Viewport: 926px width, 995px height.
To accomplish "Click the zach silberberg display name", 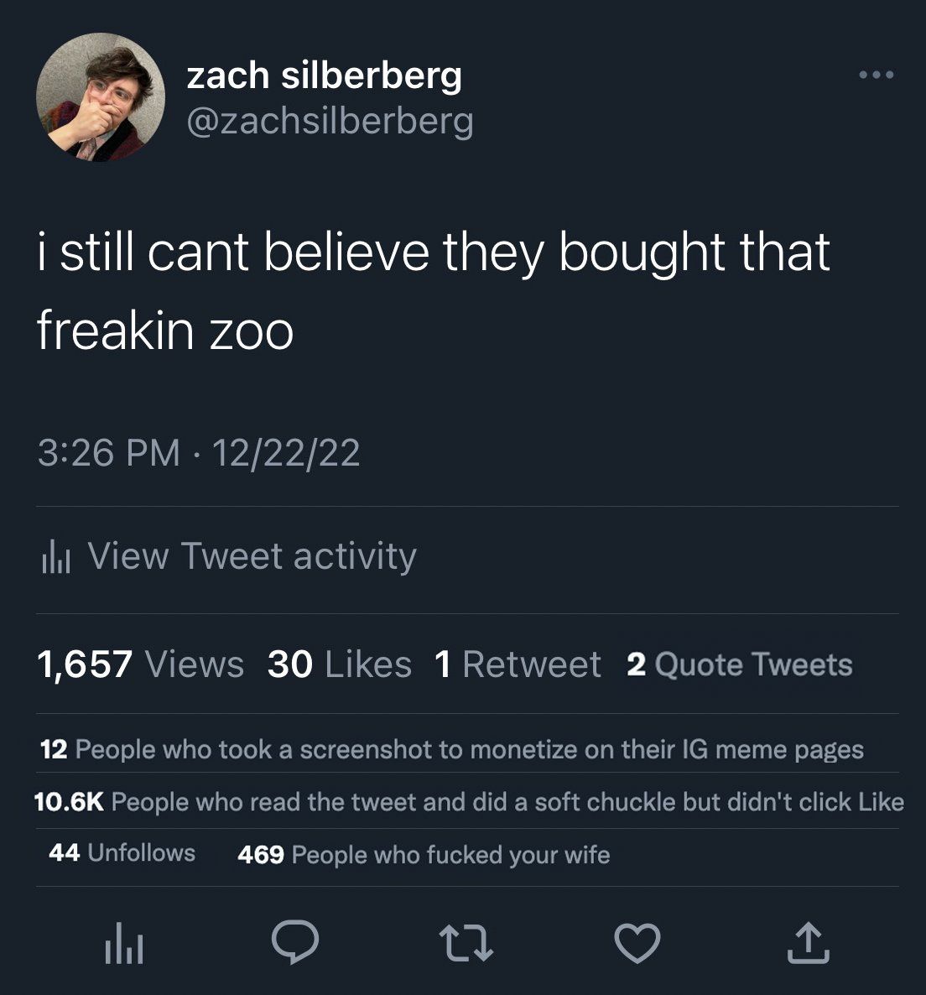I will 324,75.
